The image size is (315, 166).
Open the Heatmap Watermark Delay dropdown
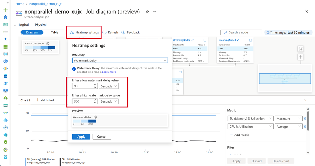coord(120,60)
